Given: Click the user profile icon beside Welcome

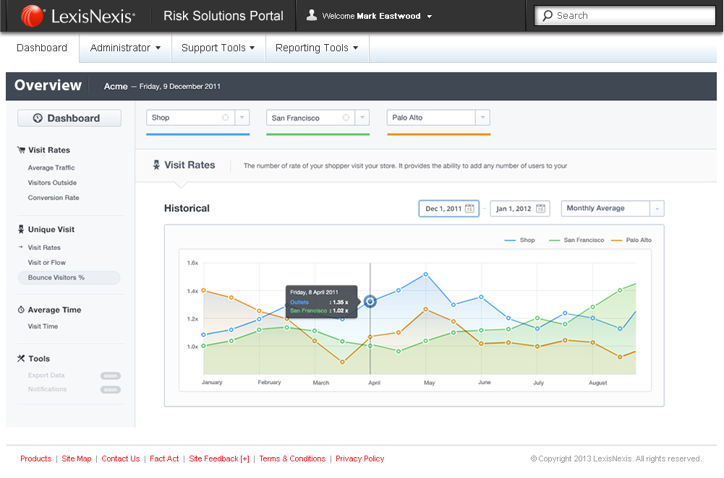Looking at the screenshot, I should point(312,15).
